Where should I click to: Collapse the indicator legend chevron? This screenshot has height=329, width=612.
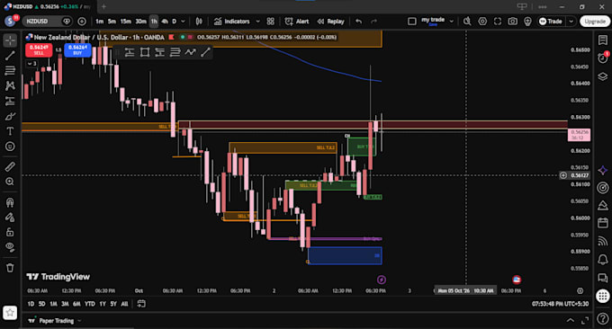coord(31,64)
